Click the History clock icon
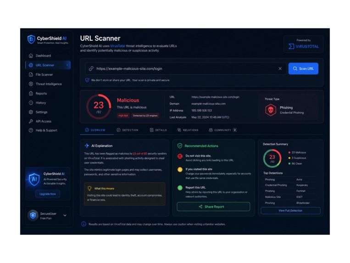 (x=31, y=103)
